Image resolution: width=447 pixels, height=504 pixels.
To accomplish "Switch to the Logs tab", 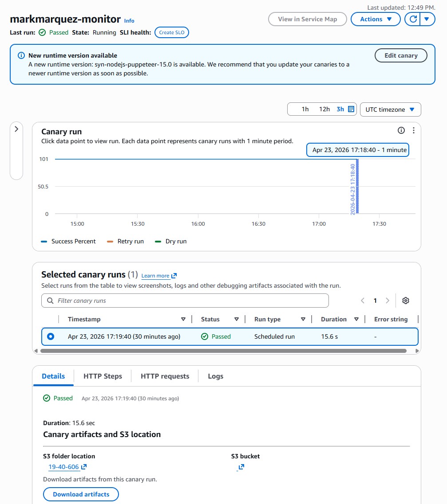I will coord(215,376).
